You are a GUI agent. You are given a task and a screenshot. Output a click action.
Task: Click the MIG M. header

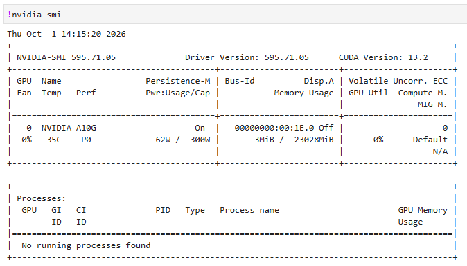(432, 104)
